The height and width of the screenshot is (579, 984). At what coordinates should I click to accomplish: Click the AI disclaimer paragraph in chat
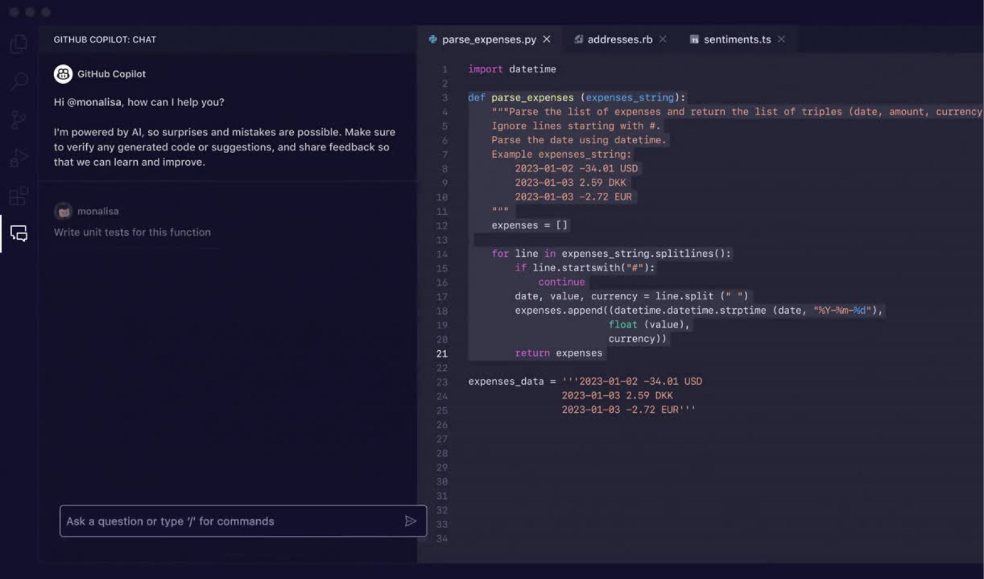click(225, 147)
